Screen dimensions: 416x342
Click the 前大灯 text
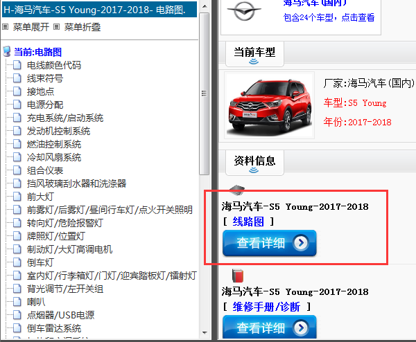[40, 197]
